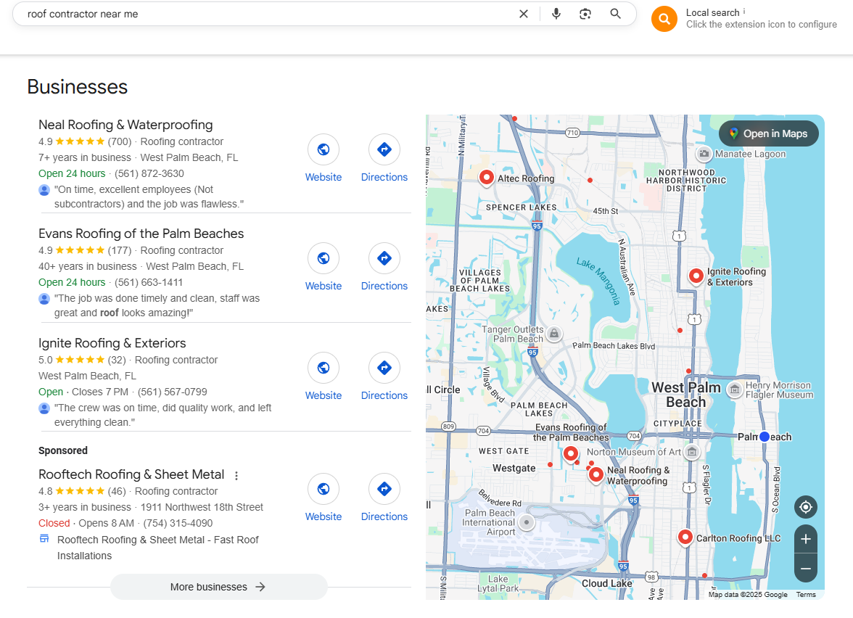Screen dimensions: 853x618
Task: Select the Carlton Roofing LLC map pin
Action: 685,537
